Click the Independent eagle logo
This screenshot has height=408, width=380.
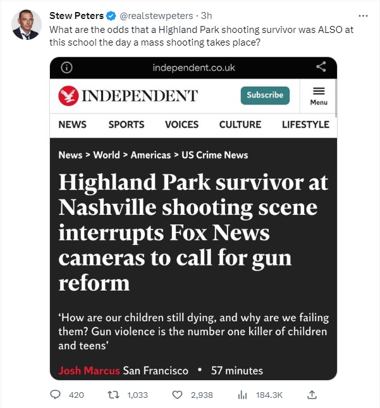[68, 96]
